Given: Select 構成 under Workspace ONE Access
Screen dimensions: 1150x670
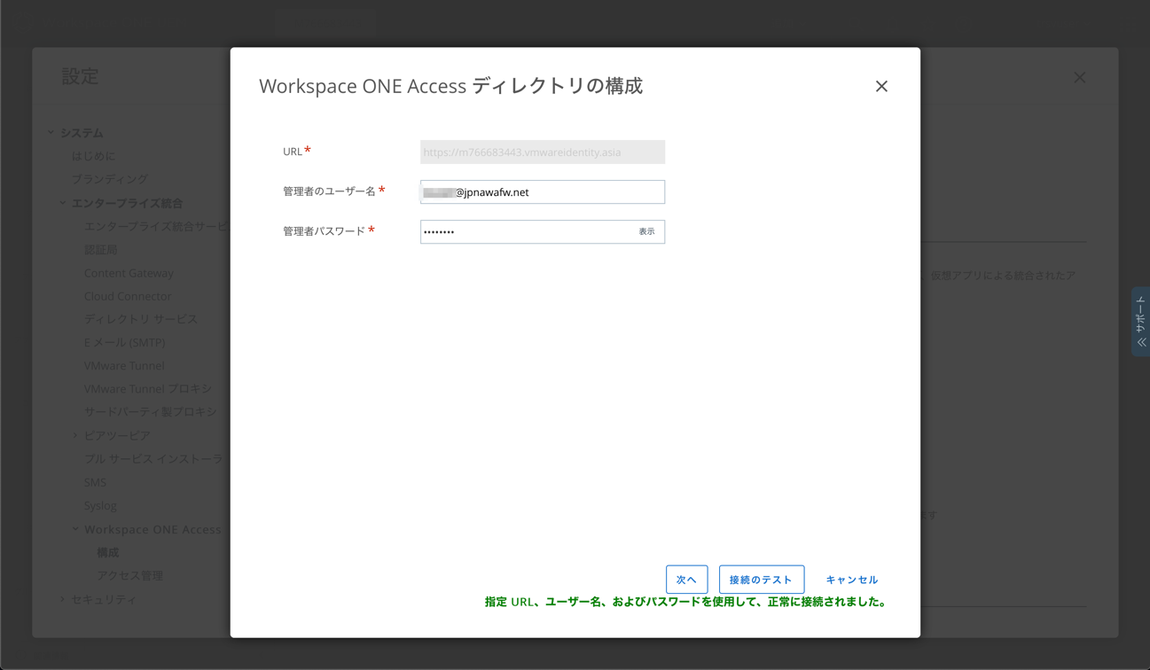Looking at the screenshot, I should pos(107,552).
